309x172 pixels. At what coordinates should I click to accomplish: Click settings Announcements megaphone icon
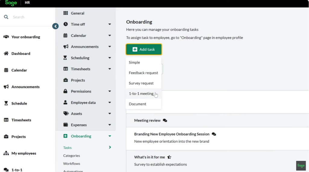pyautogui.click(x=65, y=46)
